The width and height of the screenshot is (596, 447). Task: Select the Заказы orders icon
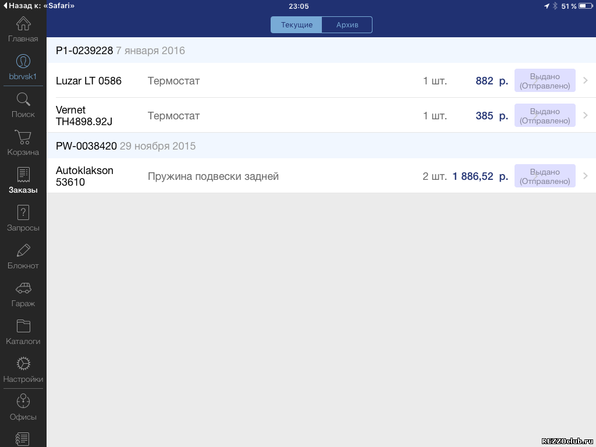click(23, 175)
